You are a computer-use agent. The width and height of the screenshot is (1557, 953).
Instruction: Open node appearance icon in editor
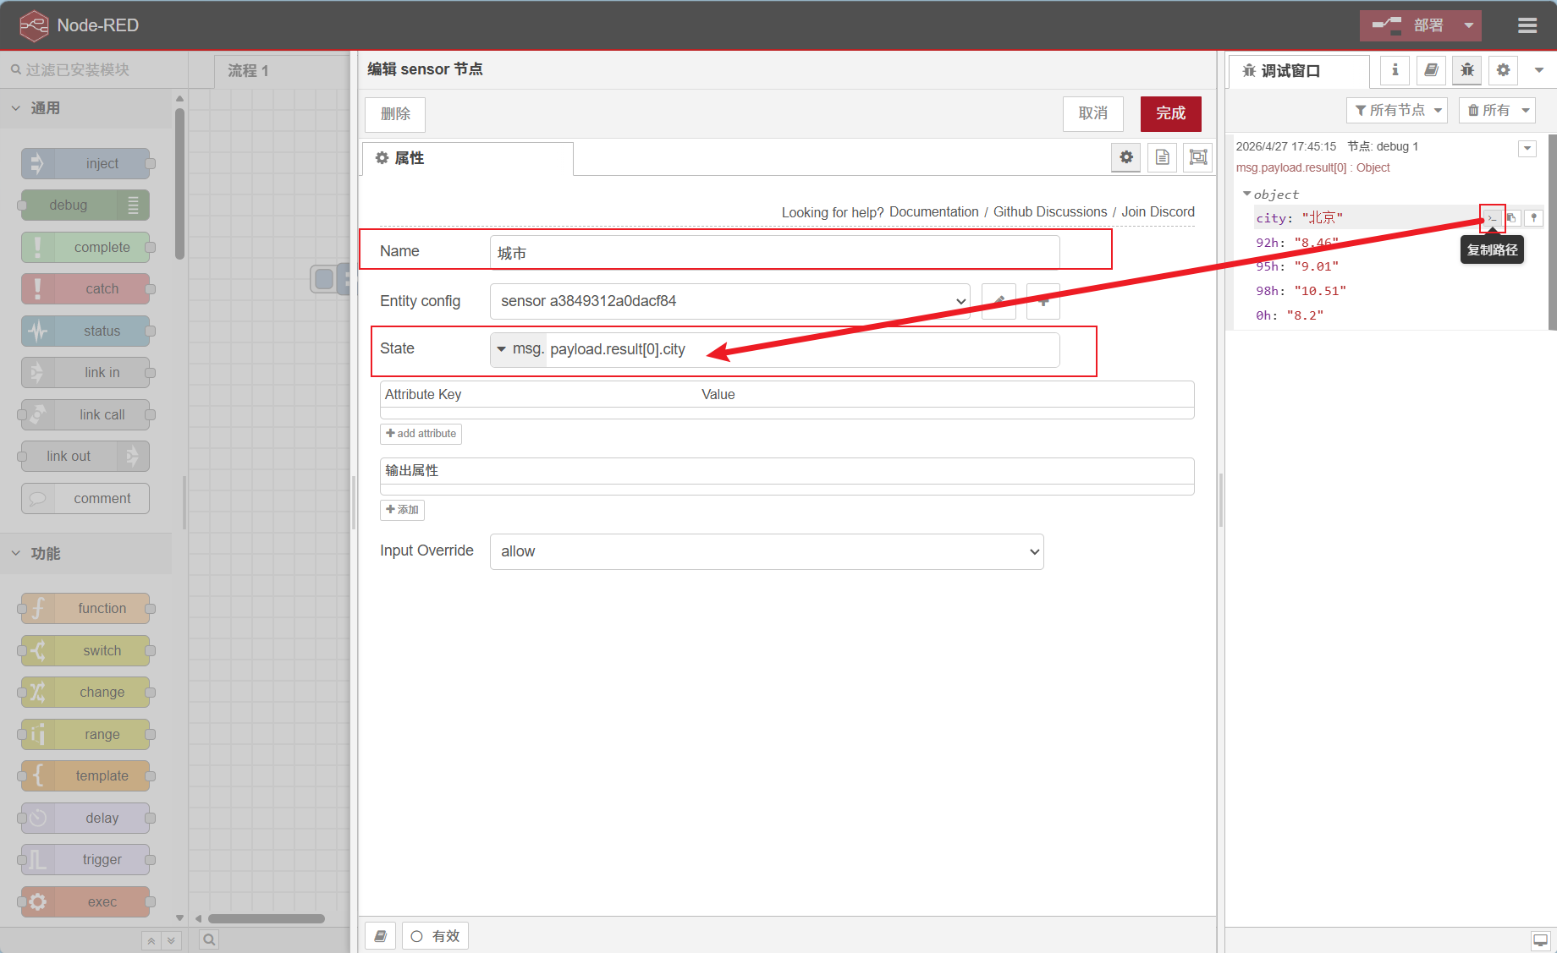tap(1198, 157)
